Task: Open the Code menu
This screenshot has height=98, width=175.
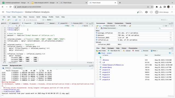Action: (x=14, y=17)
